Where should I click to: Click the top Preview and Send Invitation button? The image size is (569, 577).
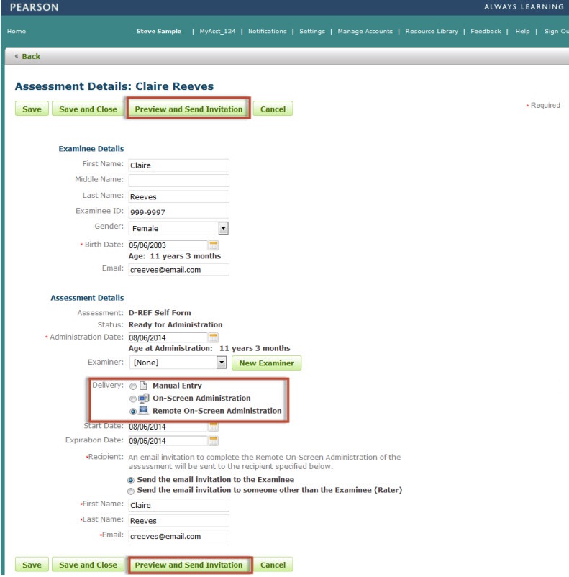(x=188, y=109)
